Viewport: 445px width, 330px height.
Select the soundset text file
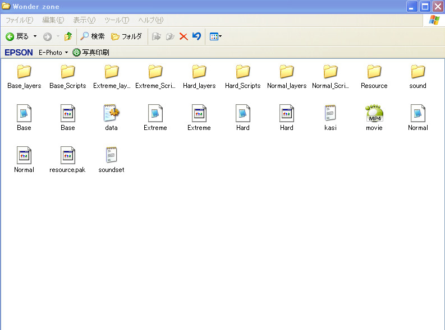click(x=111, y=155)
